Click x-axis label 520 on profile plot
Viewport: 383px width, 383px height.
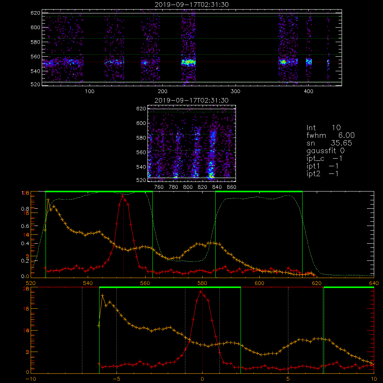pyautogui.click(x=31, y=283)
